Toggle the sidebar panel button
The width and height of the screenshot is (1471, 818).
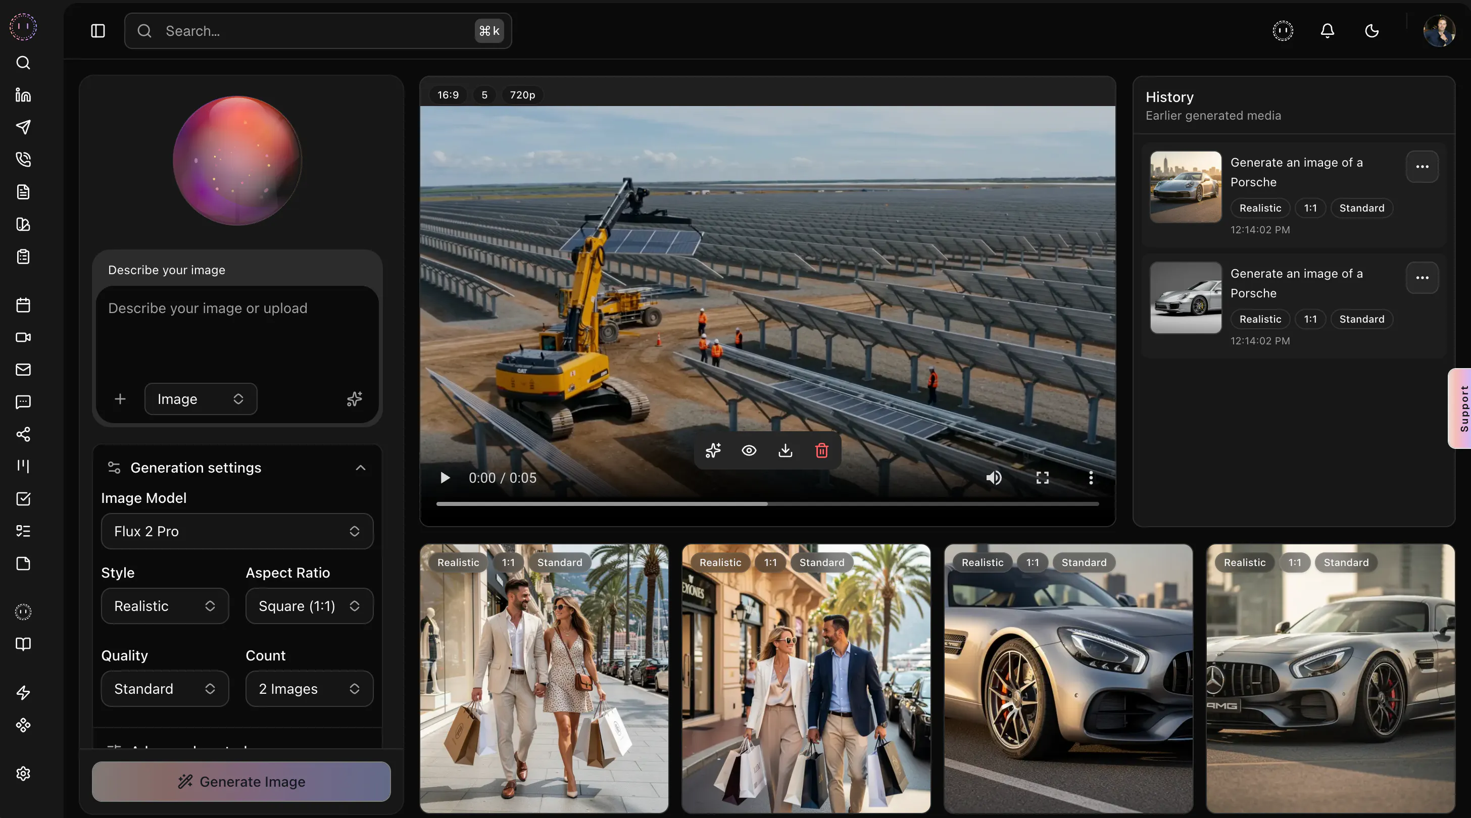coord(98,31)
